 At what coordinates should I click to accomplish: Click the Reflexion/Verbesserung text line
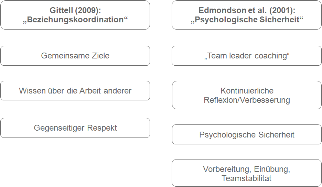pyautogui.click(x=247, y=100)
